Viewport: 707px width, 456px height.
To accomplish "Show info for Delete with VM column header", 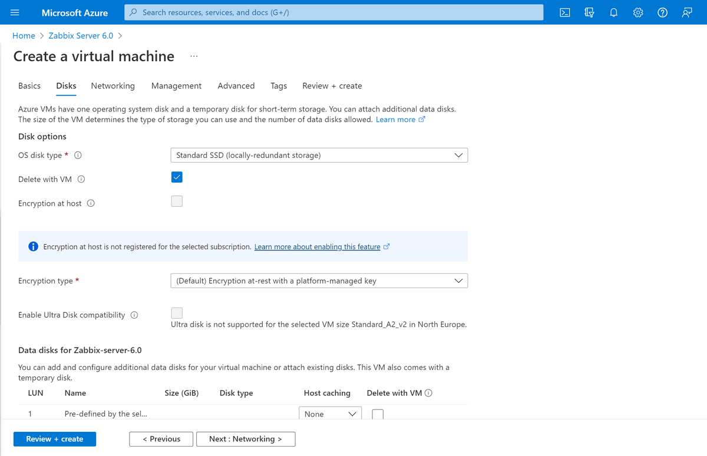I will pos(428,393).
